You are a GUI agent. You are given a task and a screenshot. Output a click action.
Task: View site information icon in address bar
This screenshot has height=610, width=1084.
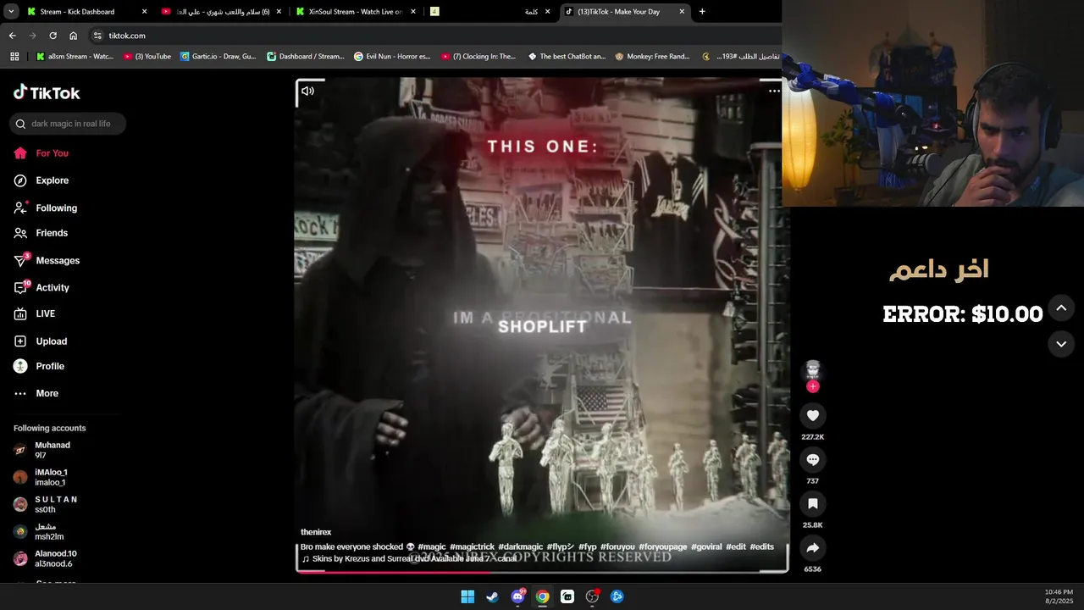click(97, 36)
